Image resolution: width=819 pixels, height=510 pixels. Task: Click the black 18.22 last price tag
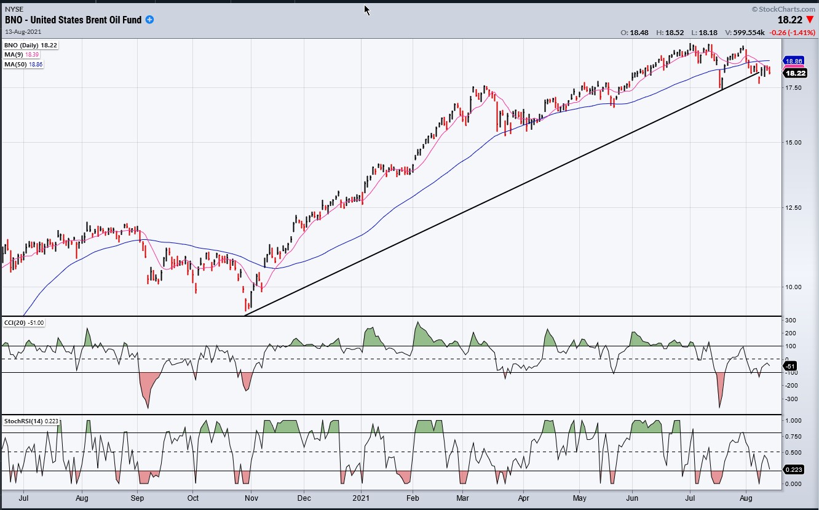pyautogui.click(x=794, y=73)
